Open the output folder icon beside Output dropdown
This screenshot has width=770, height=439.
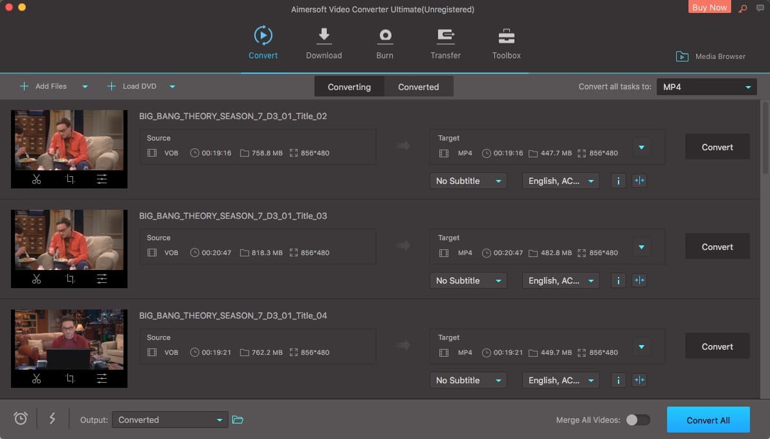click(237, 420)
